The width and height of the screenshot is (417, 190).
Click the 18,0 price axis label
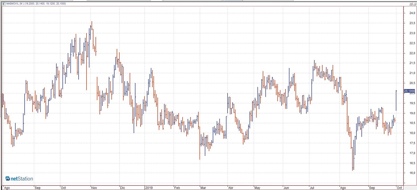[412, 133]
